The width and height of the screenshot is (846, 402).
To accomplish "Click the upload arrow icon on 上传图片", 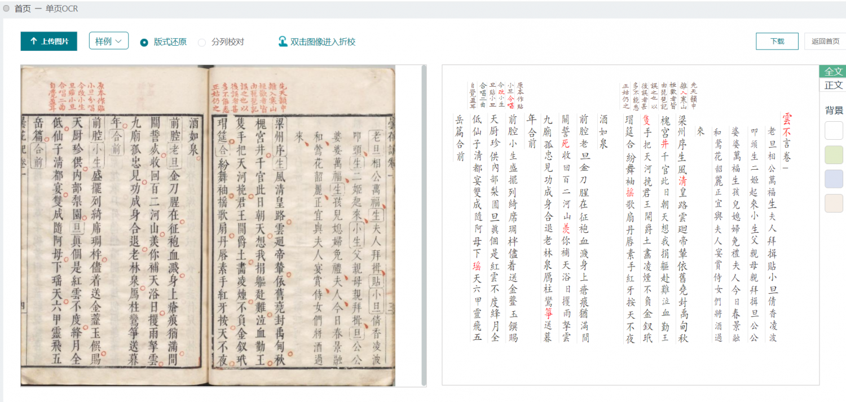I will click(34, 41).
